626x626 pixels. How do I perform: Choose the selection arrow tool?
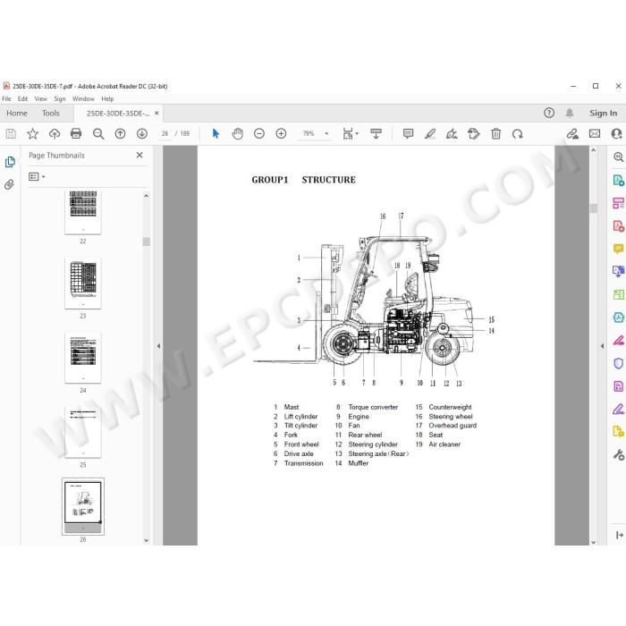[x=216, y=134]
